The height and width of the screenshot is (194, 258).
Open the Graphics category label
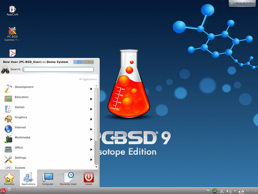pyautogui.click(x=21, y=117)
